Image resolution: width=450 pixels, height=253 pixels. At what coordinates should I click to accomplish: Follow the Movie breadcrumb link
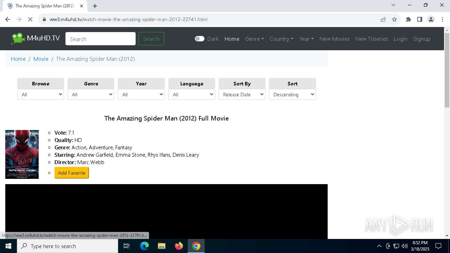click(x=41, y=59)
